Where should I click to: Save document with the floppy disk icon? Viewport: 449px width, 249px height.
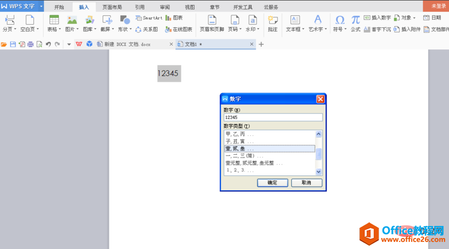click(13, 44)
